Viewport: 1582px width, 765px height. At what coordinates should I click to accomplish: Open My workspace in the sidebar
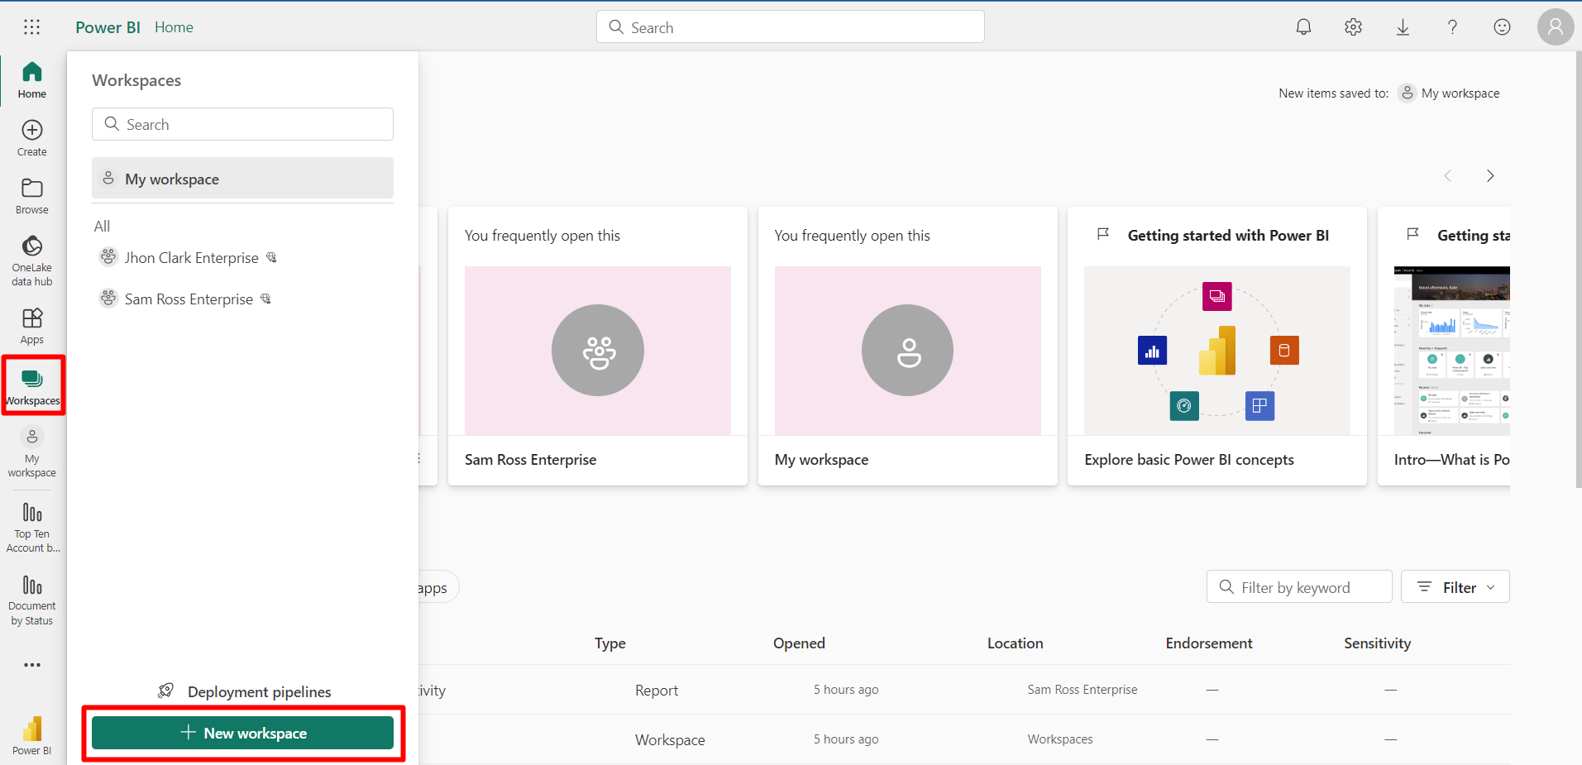[x=32, y=452]
